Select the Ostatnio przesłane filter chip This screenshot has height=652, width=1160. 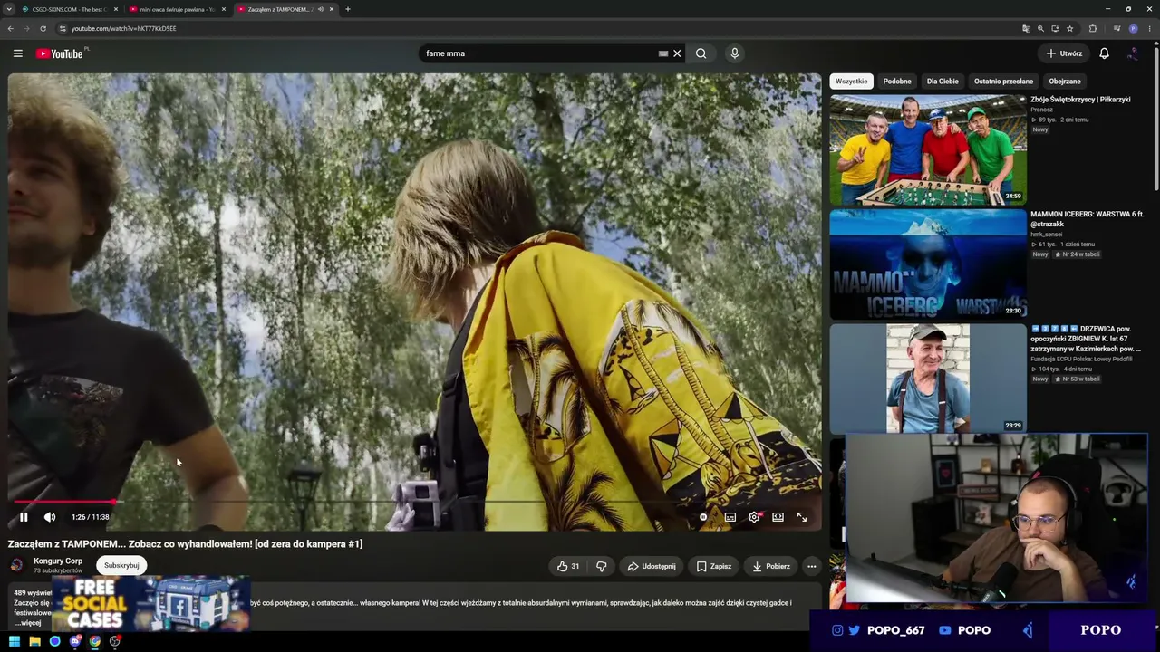[x=1003, y=81]
